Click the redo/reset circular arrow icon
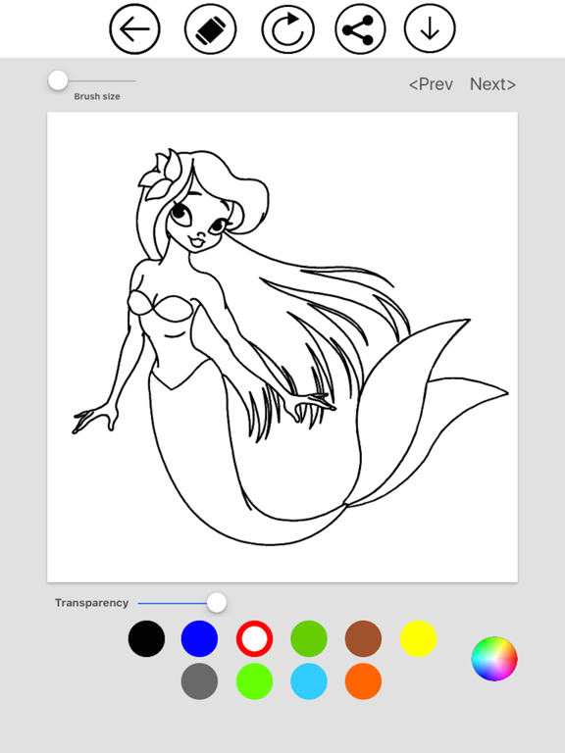The image size is (565, 753). pyautogui.click(x=287, y=28)
